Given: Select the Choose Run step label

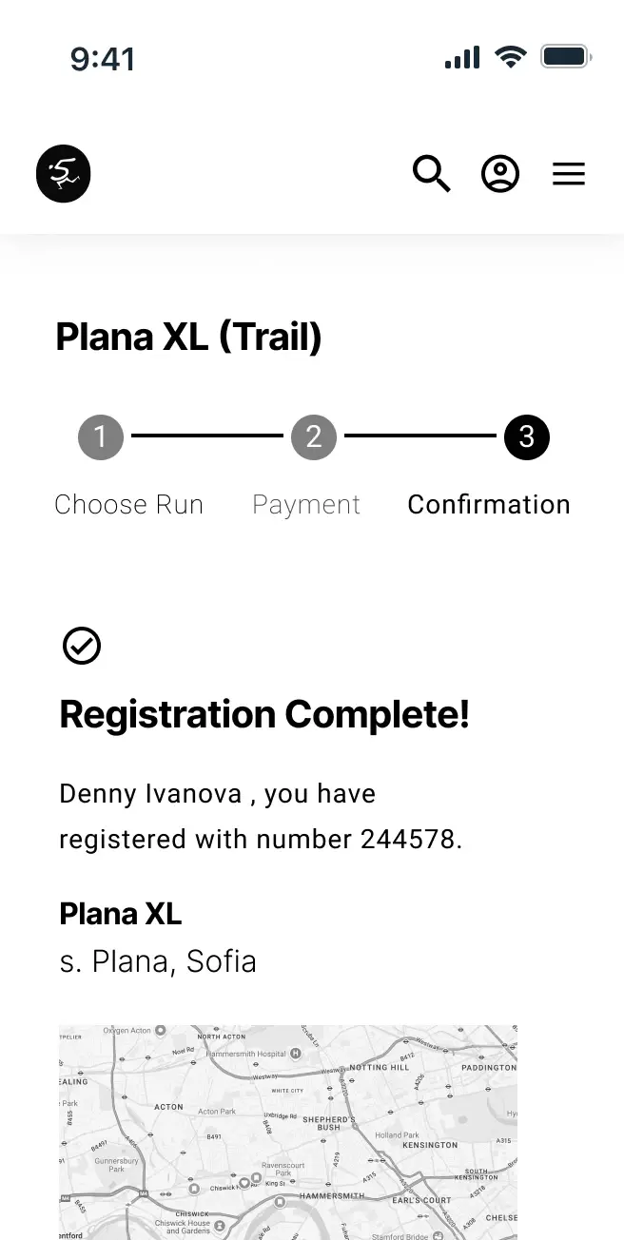Looking at the screenshot, I should (x=128, y=504).
